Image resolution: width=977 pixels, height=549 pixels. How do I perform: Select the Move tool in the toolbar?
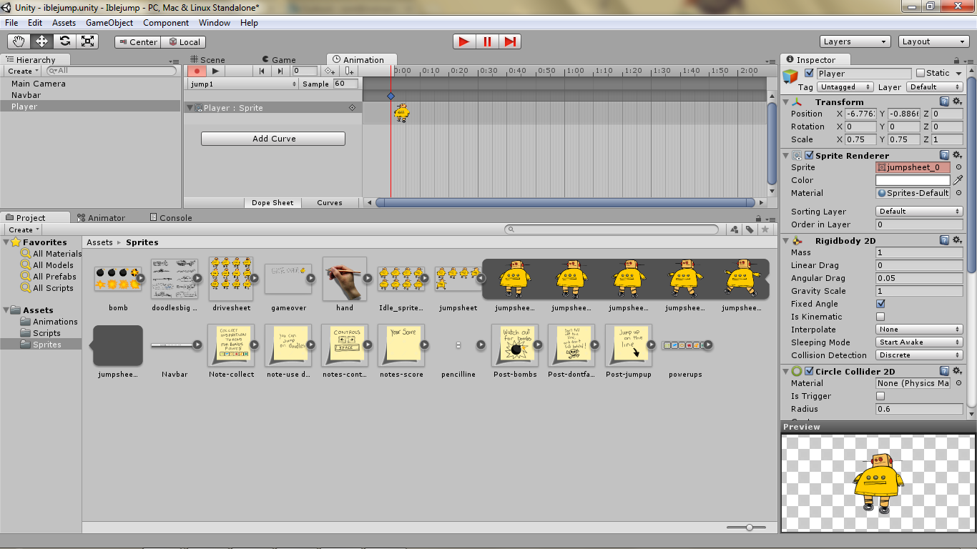(41, 41)
